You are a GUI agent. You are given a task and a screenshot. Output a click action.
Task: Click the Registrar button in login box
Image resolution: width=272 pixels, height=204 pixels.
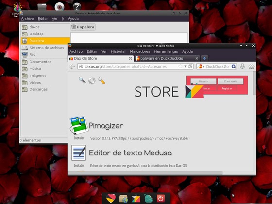(x=227, y=88)
